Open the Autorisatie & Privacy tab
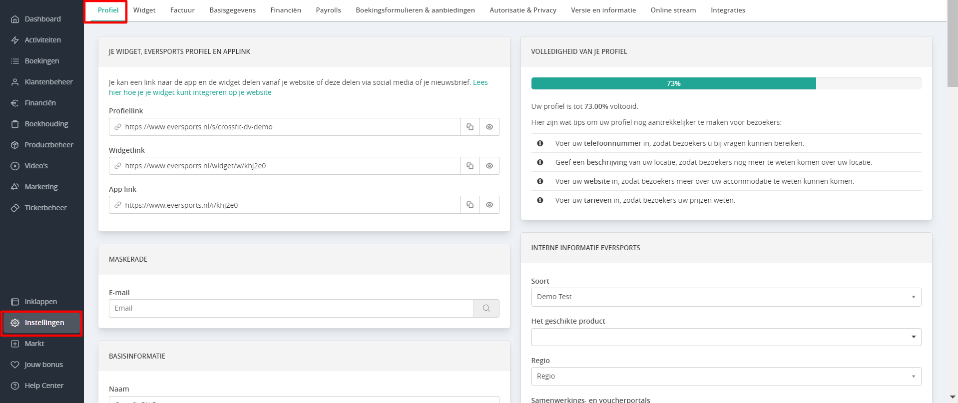Screen dimensions: 958x403 523,10
